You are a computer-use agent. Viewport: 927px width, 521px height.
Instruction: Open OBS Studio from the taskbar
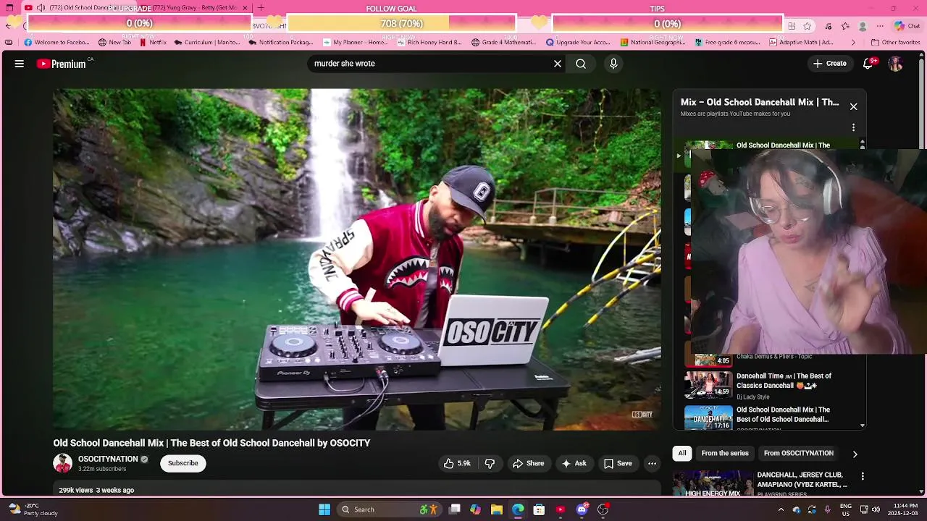[x=603, y=509]
